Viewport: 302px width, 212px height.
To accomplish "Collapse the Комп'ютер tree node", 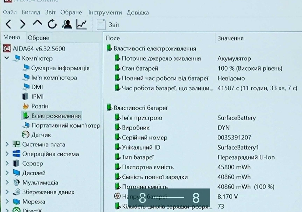I will pyautogui.click(x=7, y=58).
